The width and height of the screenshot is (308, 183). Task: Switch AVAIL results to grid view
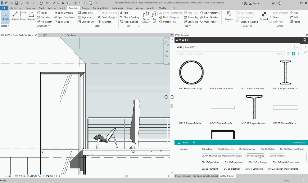click(293, 54)
